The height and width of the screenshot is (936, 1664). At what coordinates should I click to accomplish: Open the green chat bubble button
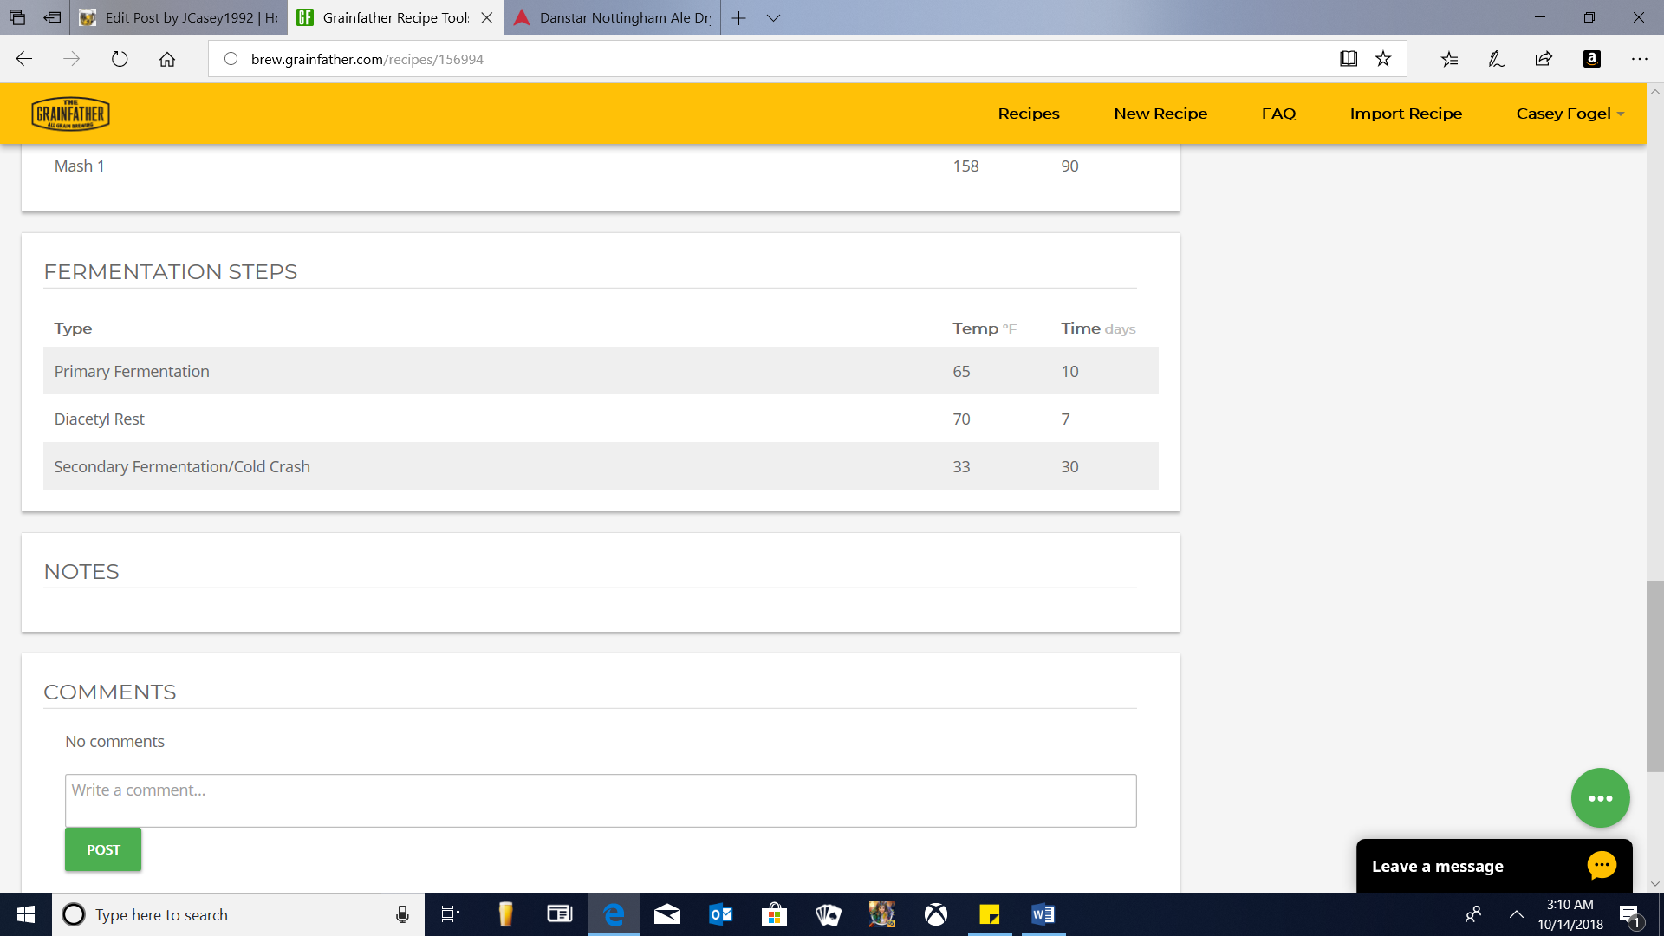pyautogui.click(x=1601, y=798)
